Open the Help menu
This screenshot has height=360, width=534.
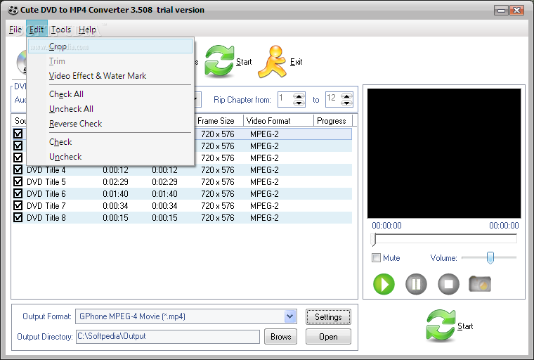click(x=87, y=30)
